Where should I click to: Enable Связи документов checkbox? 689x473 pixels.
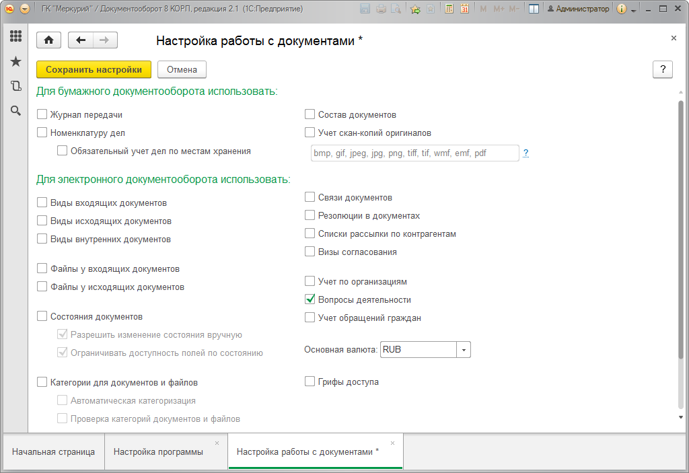click(310, 197)
